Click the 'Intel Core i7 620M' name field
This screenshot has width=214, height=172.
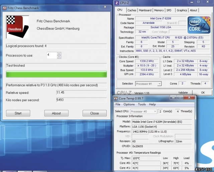pyautogui.click(x=160, y=18)
